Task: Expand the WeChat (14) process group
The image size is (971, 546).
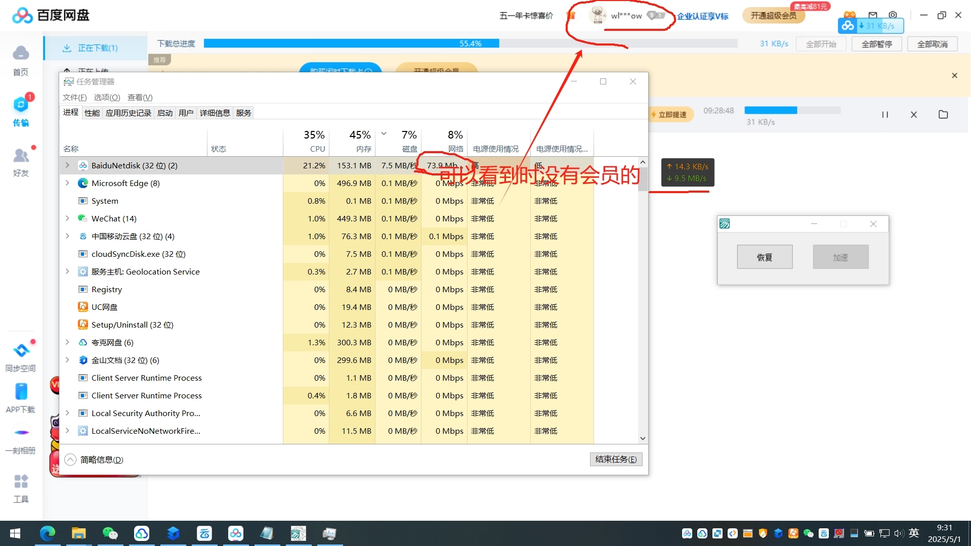Action: (67, 218)
